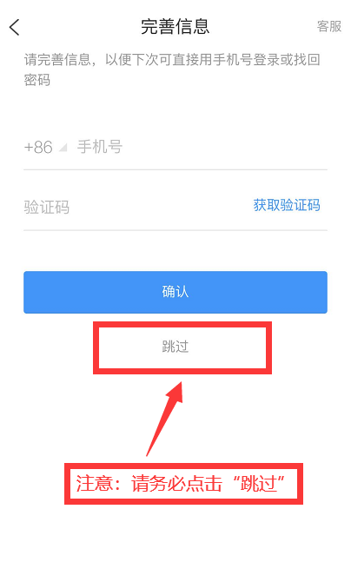Click the red arrow pointing at 跳过
Screen dimensions: 351x562
(x=166, y=418)
